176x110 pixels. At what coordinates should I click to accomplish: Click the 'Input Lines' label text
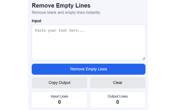click(59, 96)
